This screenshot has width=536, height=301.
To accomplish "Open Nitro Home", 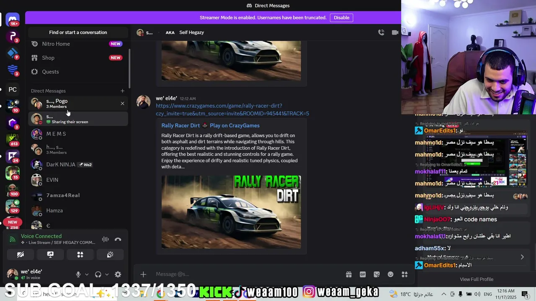I will click(x=78, y=44).
